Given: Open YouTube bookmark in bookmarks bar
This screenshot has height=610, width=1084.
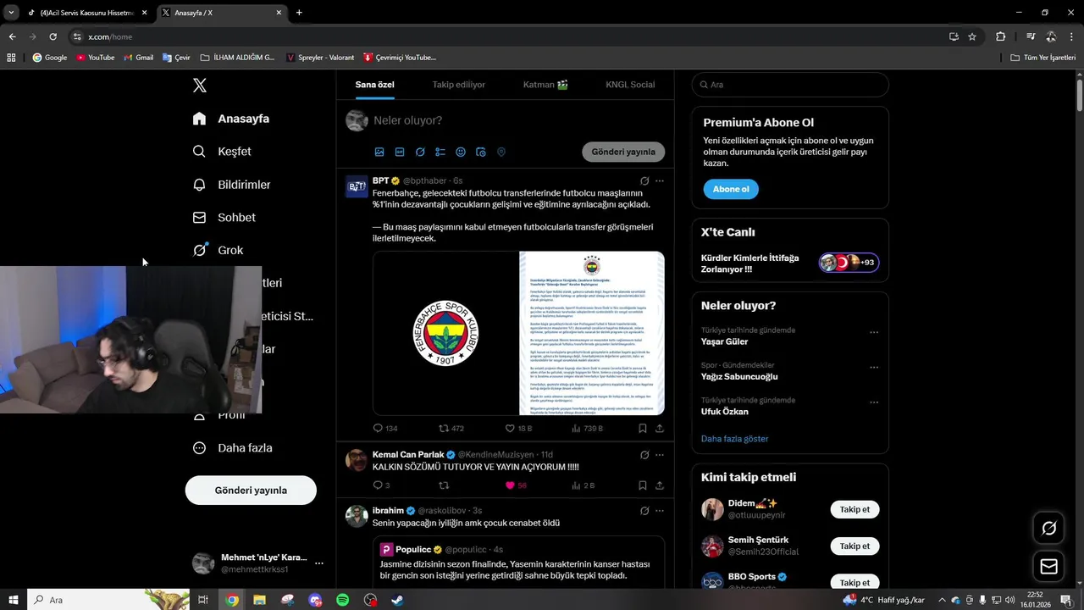Looking at the screenshot, I should coord(96,58).
